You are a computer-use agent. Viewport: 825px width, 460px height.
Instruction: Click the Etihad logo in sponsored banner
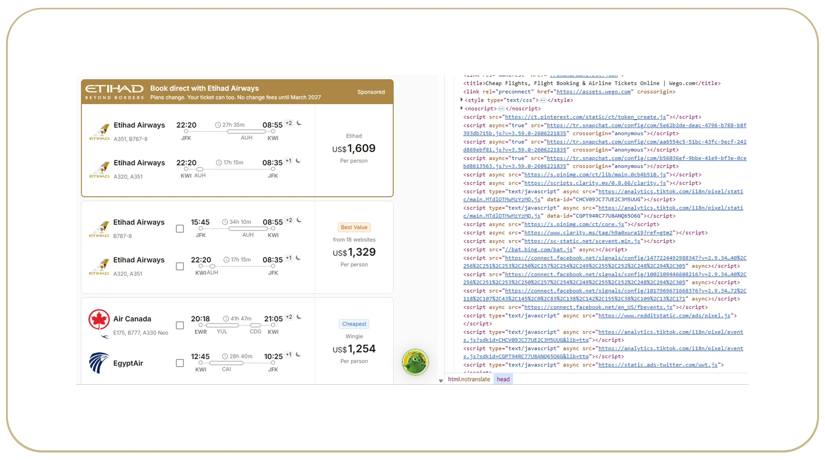click(114, 92)
